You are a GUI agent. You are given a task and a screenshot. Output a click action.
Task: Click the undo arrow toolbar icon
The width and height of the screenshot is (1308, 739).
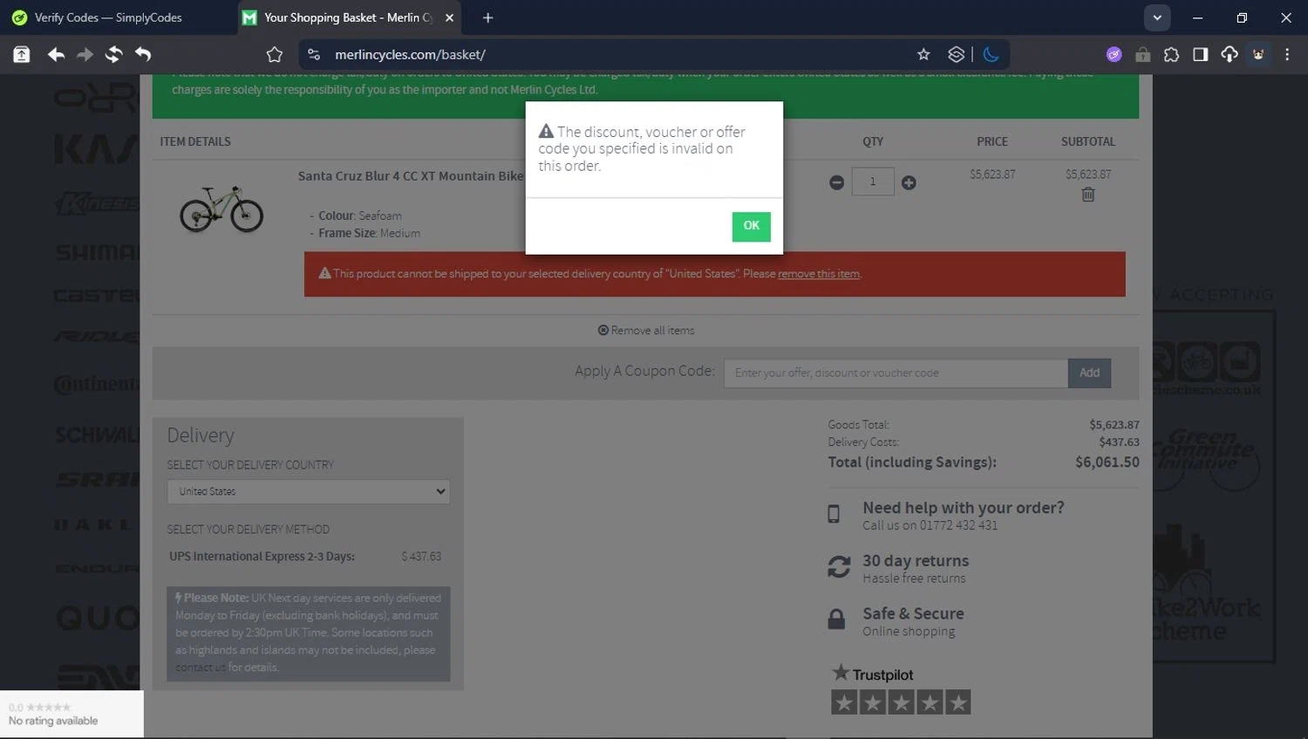tap(143, 55)
